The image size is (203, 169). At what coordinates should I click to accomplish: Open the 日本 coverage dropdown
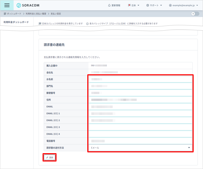pos(134,5)
